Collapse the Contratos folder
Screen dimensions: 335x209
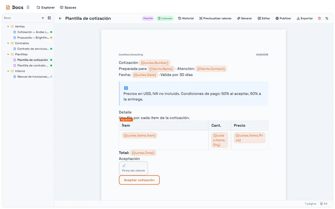pos(8,43)
